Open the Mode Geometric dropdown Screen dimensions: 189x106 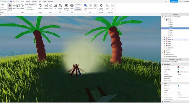32,4
